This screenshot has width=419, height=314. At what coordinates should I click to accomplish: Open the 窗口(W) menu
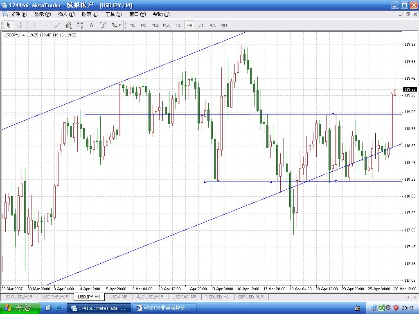tap(137, 14)
